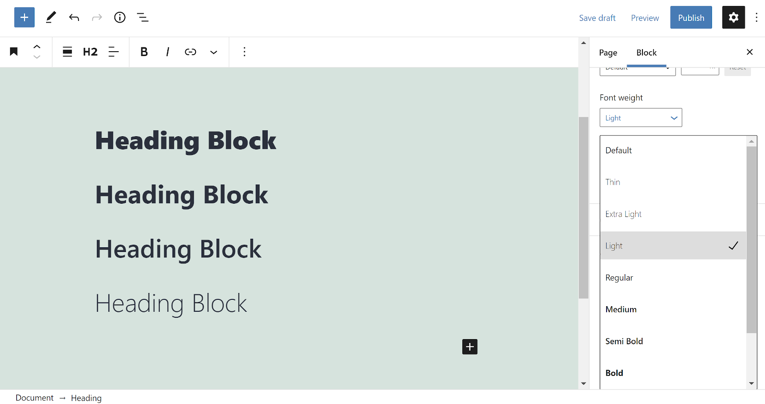Image resolution: width=765 pixels, height=404 pixels.
Task: Switch to the Page settings tab
Action: (608, 53)
